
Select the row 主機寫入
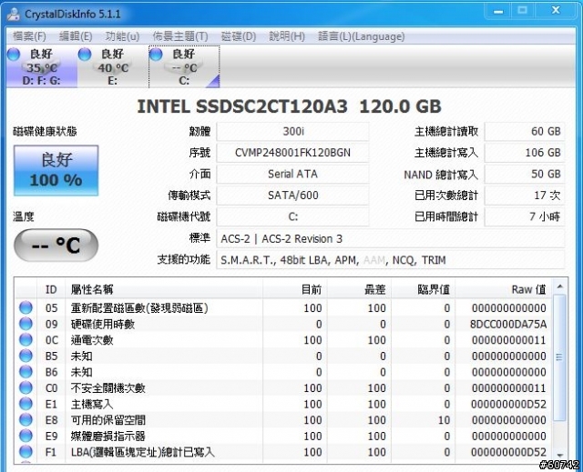tap(283, 404)
